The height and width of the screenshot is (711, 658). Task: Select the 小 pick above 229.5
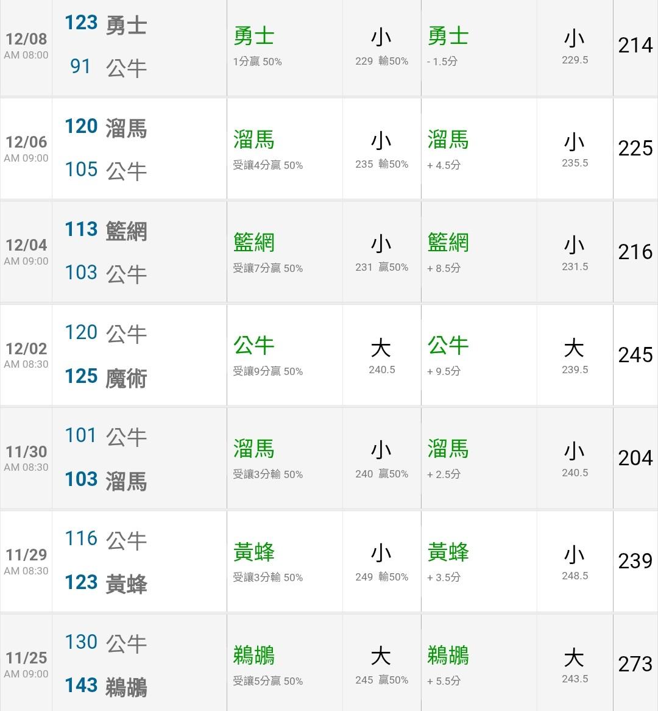575,40
